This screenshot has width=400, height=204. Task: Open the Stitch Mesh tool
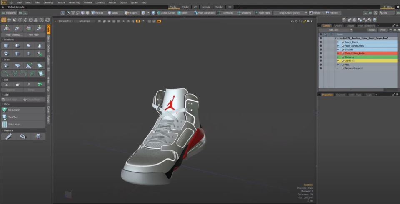click(23, 124)
